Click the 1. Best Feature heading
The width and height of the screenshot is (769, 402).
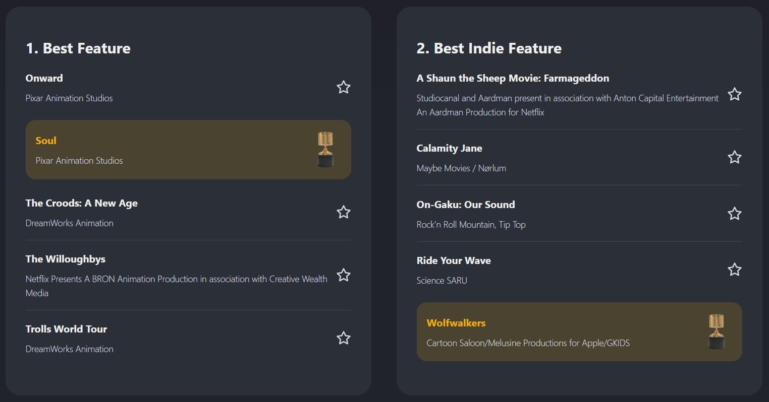78,48
